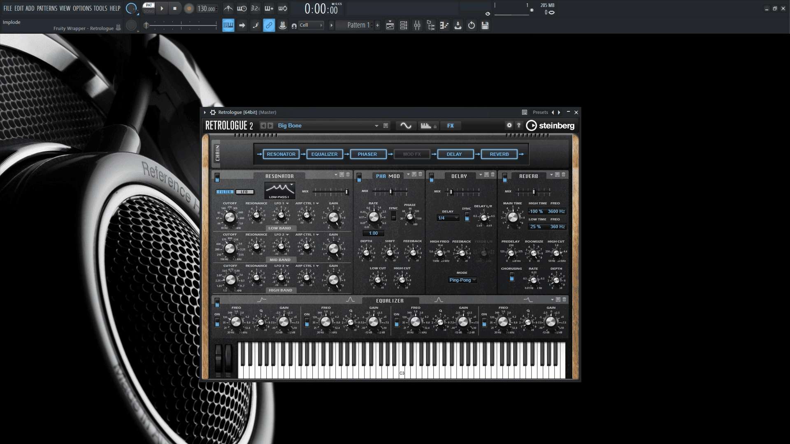
Task: Toggle the Phaser SYNC switch
Action: click(x=394, y=216)
